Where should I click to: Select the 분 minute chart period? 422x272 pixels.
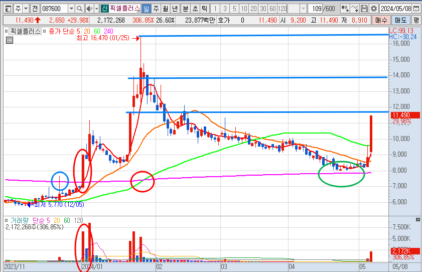(x=186, y=9)
